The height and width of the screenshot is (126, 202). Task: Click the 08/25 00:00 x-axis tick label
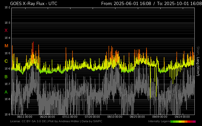137,117
